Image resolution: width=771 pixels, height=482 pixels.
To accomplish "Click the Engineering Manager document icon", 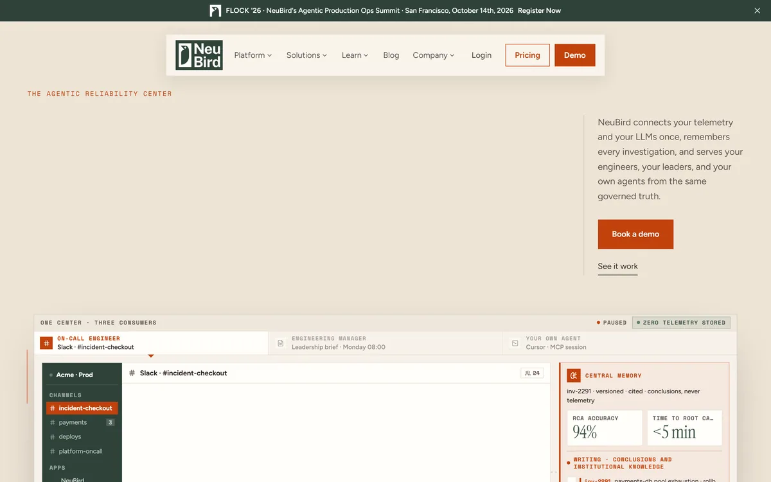I will [281, 343].
